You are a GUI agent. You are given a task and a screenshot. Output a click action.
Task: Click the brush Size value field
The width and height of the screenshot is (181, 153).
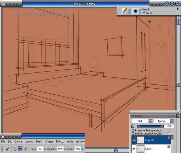(40, 149)
